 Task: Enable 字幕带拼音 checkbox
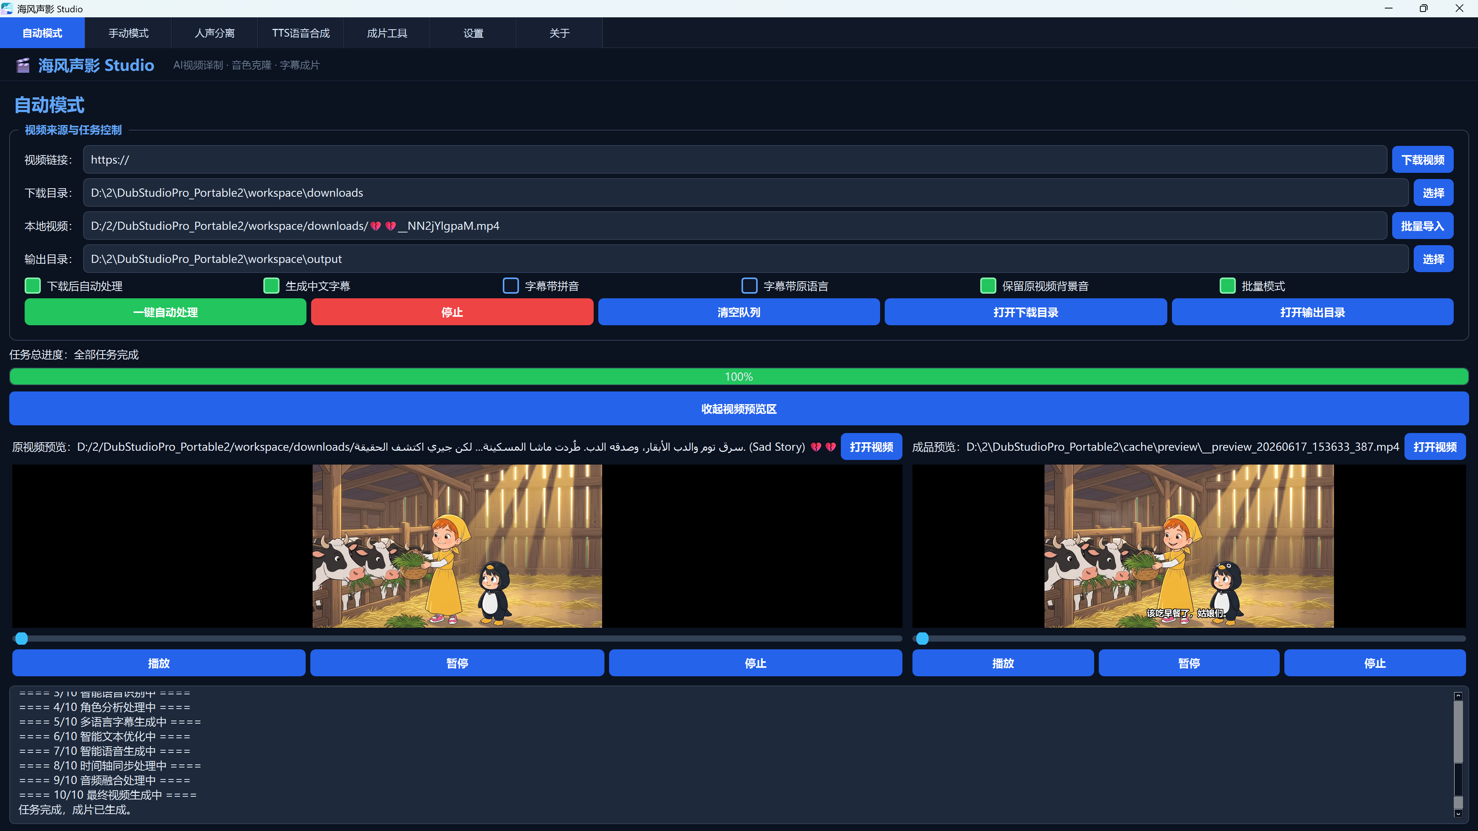(x=510, y=286)
